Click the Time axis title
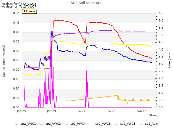 153,115
